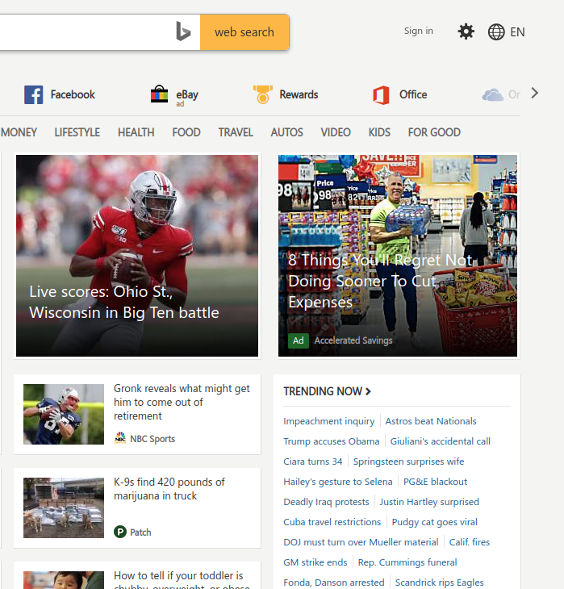Open trending topic Springsteen surprises wife
564x589 pixels.
pyautogui.click(x=408, y=462)
